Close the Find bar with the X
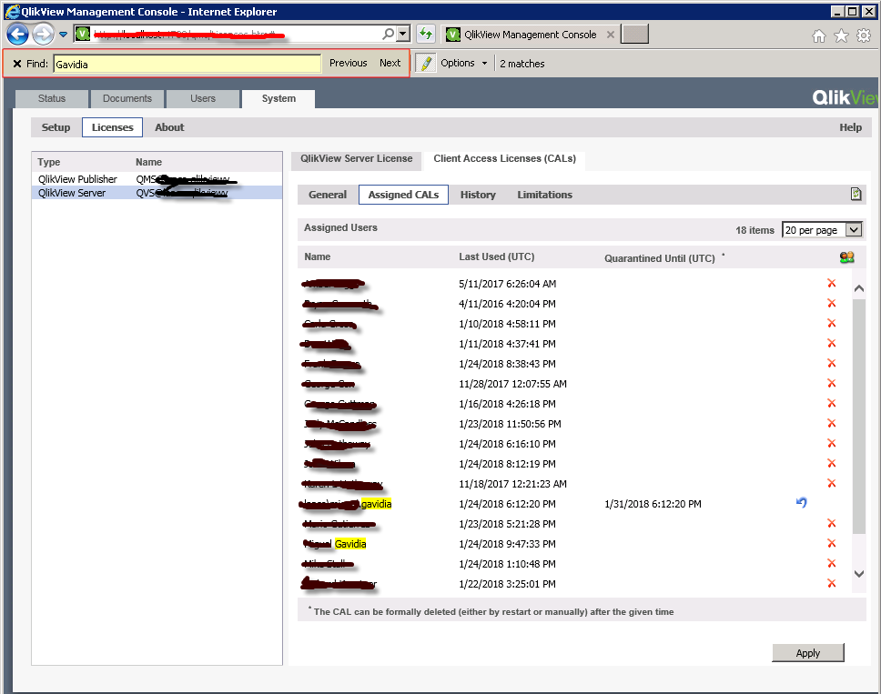Image resolution: width=881 pixels, height=694 pixels. [17, 64]
